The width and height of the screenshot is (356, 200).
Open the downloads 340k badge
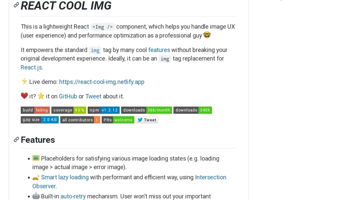pyautogui.click(x=193, y=110)
